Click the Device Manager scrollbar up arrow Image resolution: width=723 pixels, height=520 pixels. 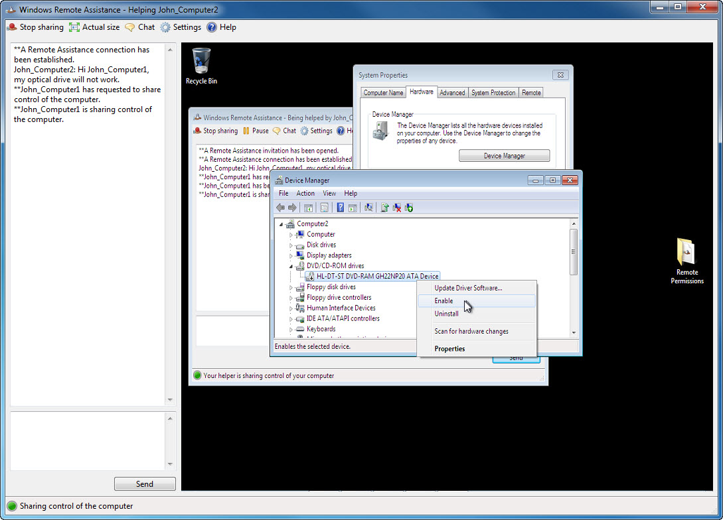tap(574, 224)
